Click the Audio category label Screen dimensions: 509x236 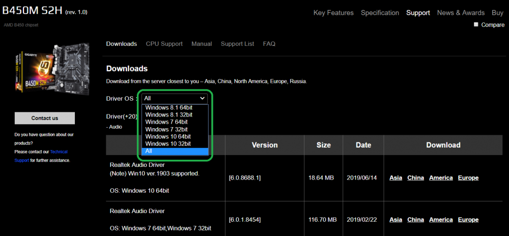pyautogui.click(x=114, y=127)
